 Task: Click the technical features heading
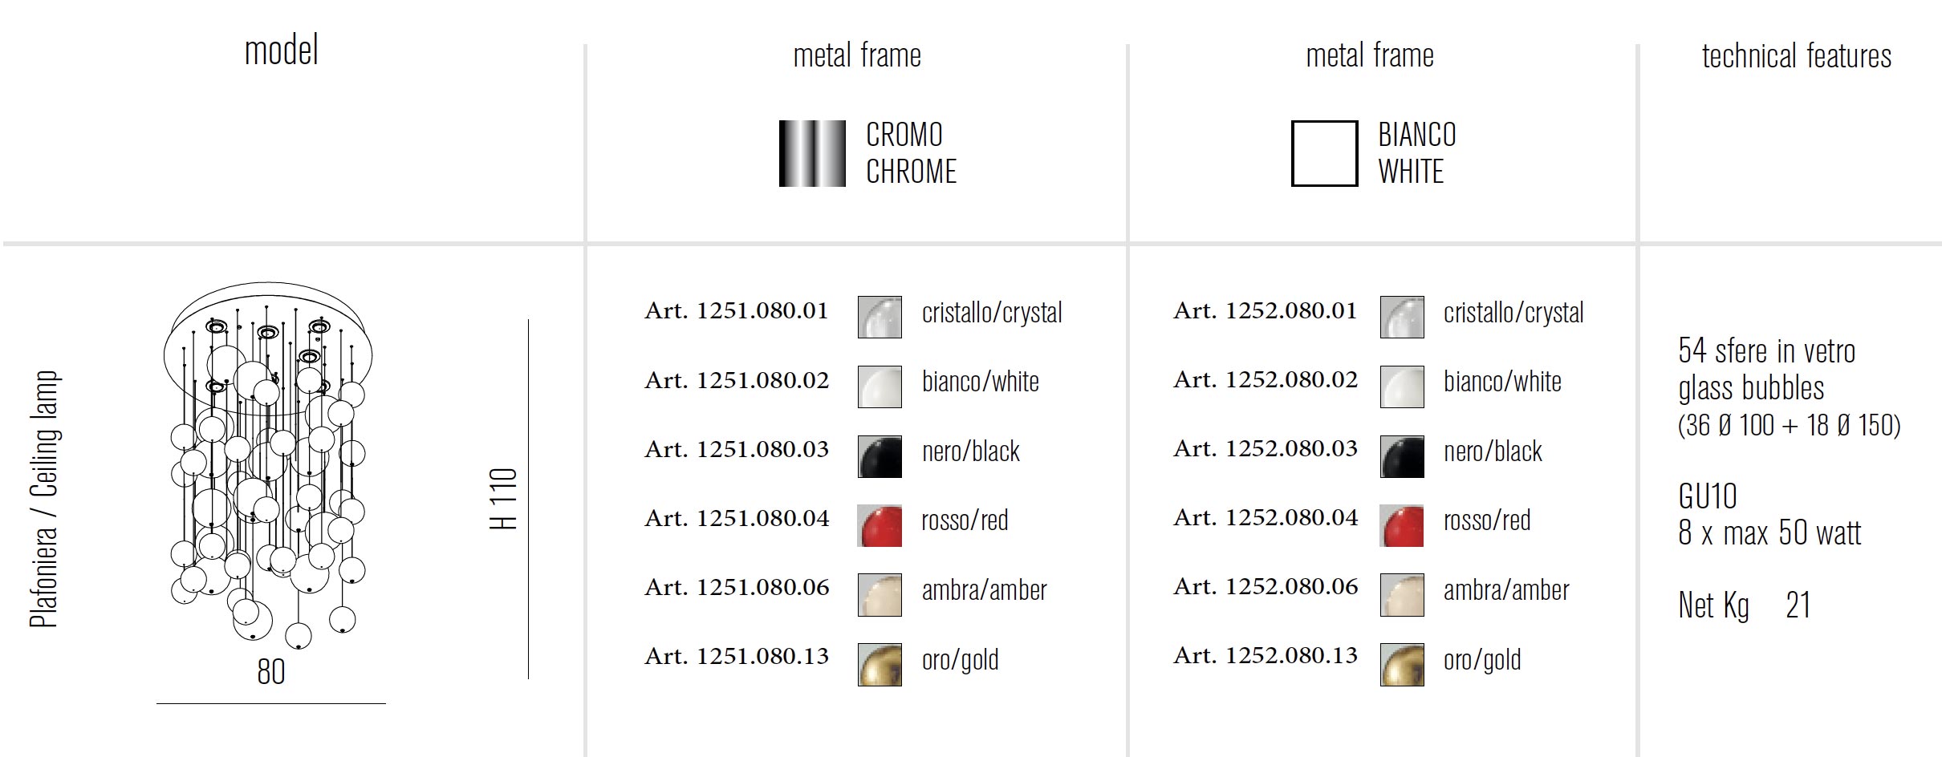tap(1796, 56)
